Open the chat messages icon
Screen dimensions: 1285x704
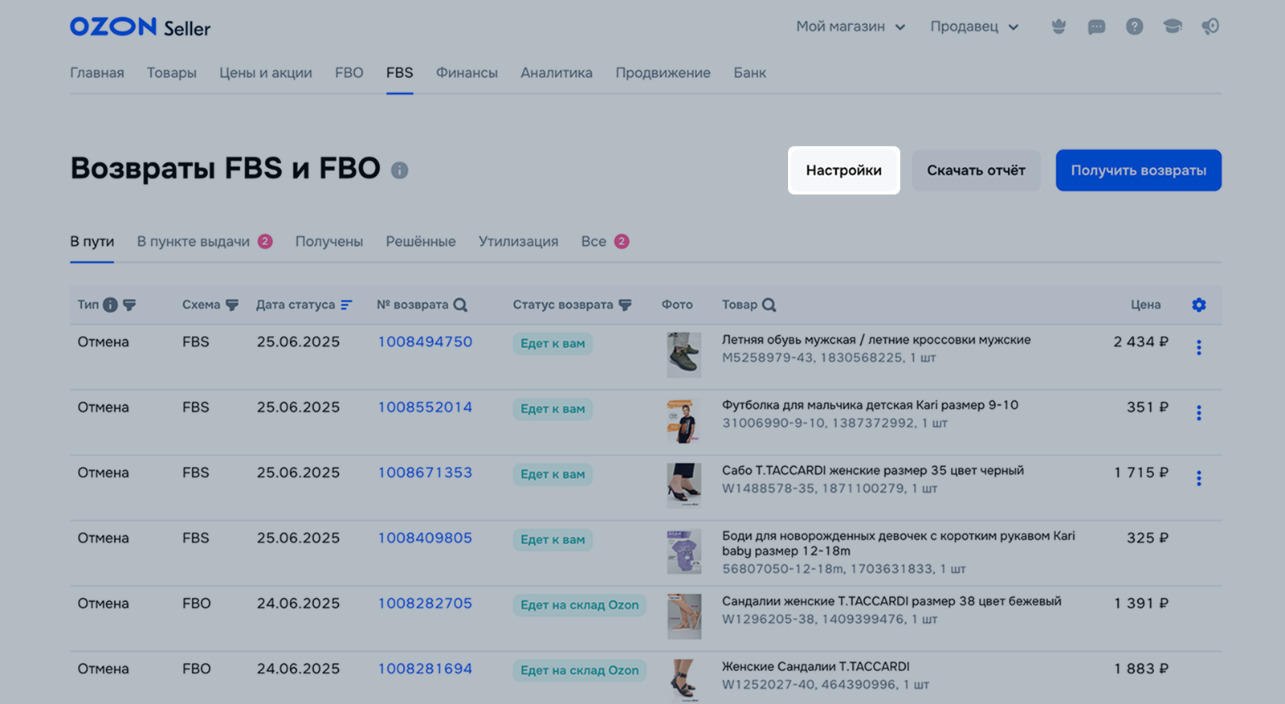1096,27
